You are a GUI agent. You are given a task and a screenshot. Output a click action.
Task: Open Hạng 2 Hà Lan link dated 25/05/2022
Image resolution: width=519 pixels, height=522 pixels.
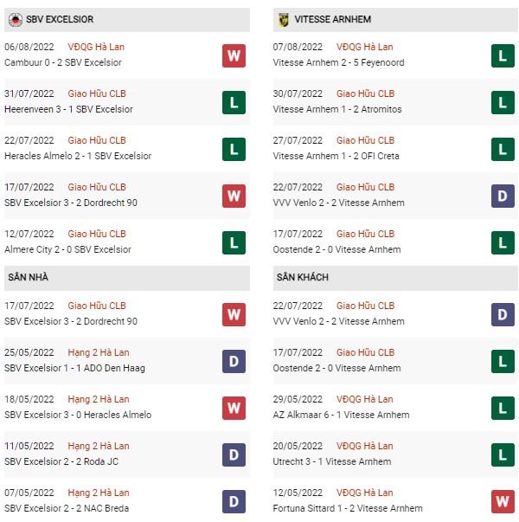click(x=99, y=352)
